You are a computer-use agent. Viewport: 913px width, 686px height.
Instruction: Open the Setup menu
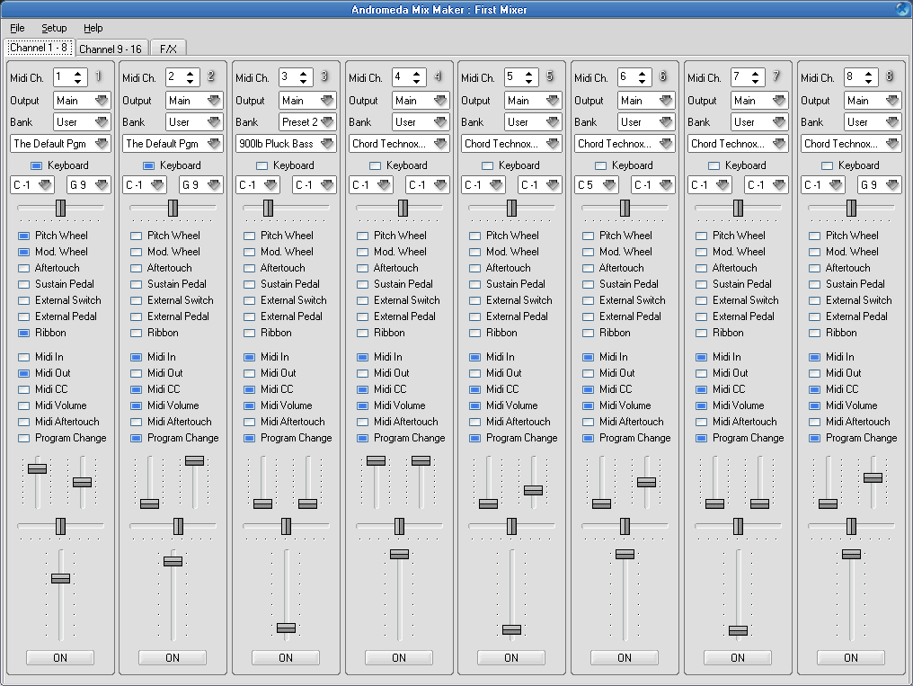coord(54,28)
